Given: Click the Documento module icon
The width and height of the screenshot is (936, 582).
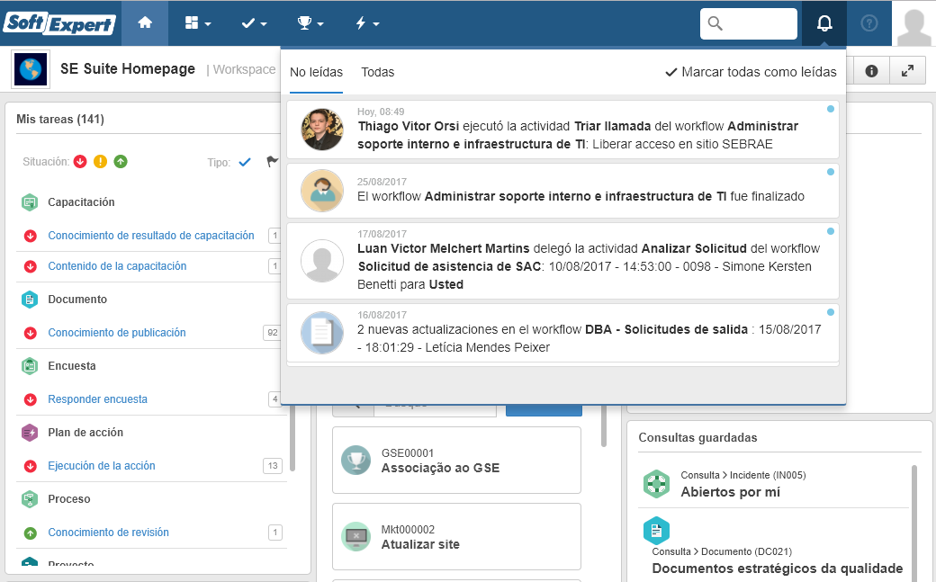Looking at the screenshot, I should click(29, 300).
